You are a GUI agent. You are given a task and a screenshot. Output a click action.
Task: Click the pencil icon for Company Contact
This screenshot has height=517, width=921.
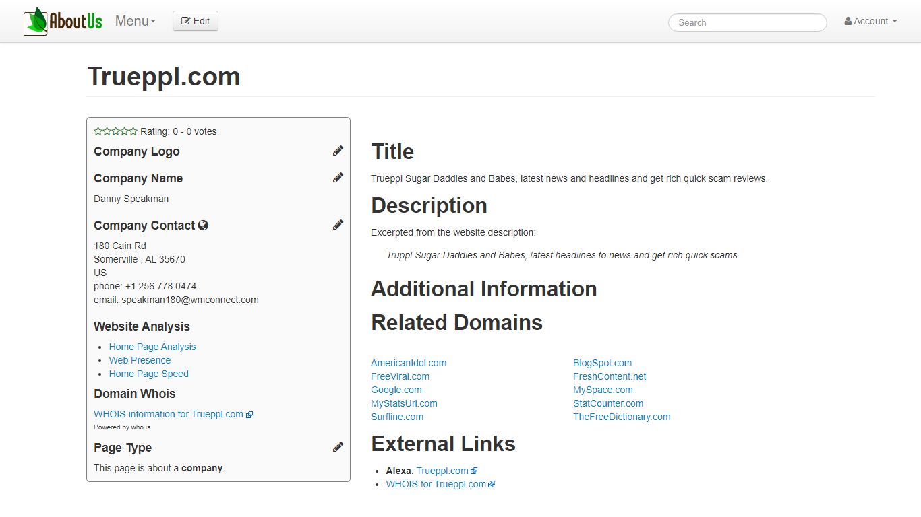pyautogui.click(x=338, y=225)
